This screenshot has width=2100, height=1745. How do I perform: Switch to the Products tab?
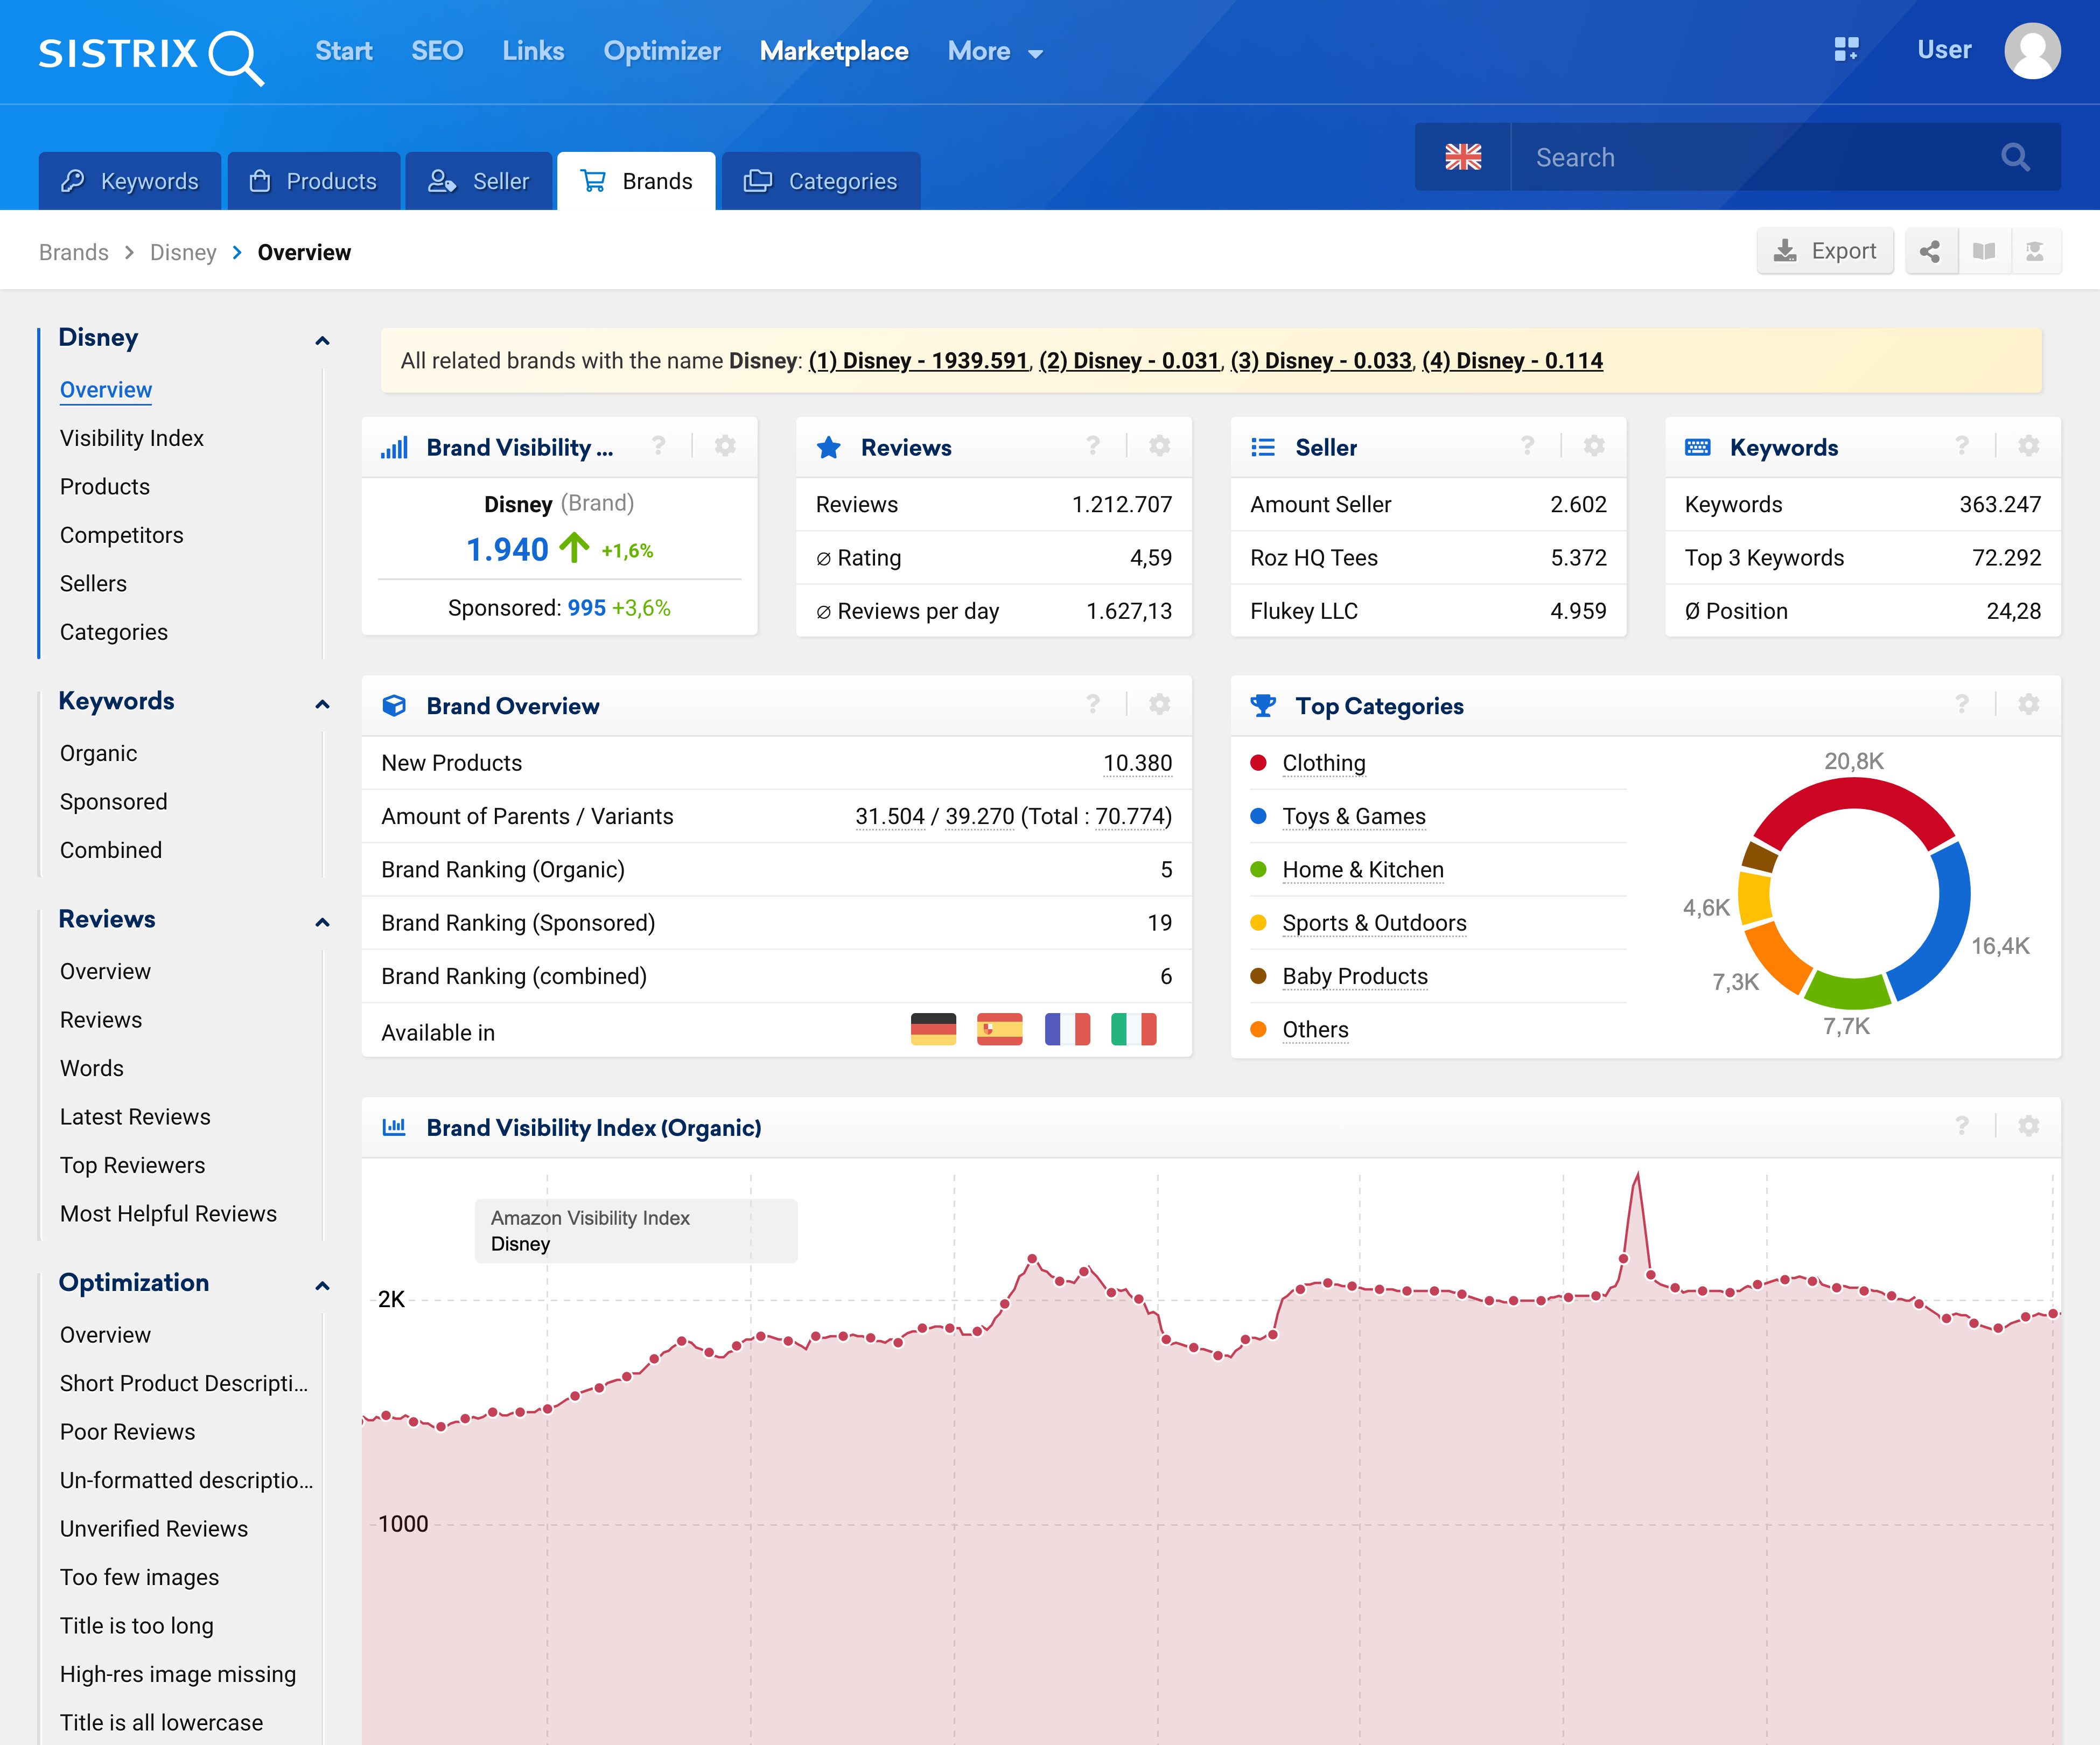[313, 181]
